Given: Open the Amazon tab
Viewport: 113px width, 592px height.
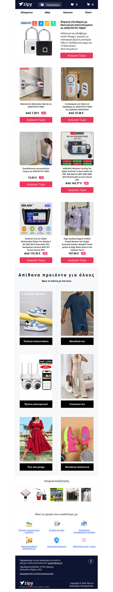Looking at the screenshot, I should coord(68,12).
